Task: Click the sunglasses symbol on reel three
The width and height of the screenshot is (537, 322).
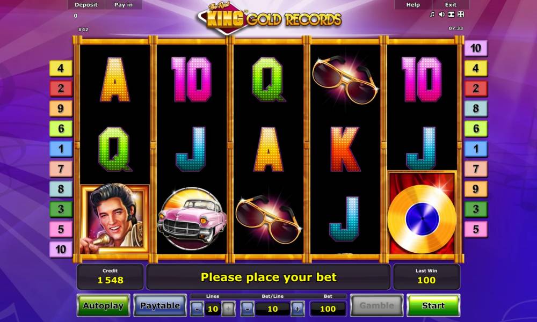Action: tap(268, 219)
